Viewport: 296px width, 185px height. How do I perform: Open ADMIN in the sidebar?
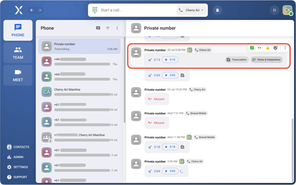(x=15, y=157)
